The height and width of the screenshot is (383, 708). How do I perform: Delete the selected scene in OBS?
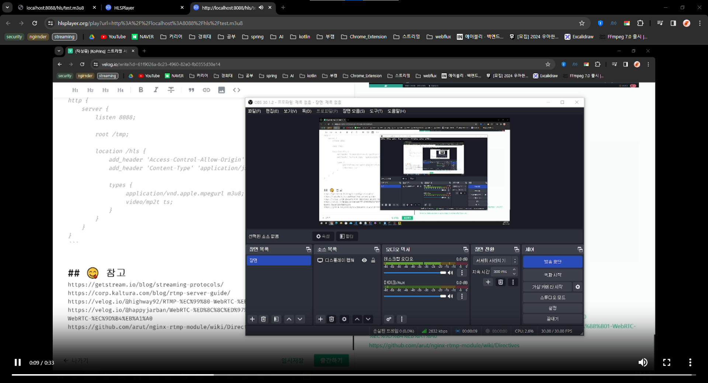coord(264,319)
